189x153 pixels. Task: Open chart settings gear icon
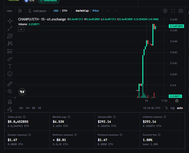click(x=165, y=11)
